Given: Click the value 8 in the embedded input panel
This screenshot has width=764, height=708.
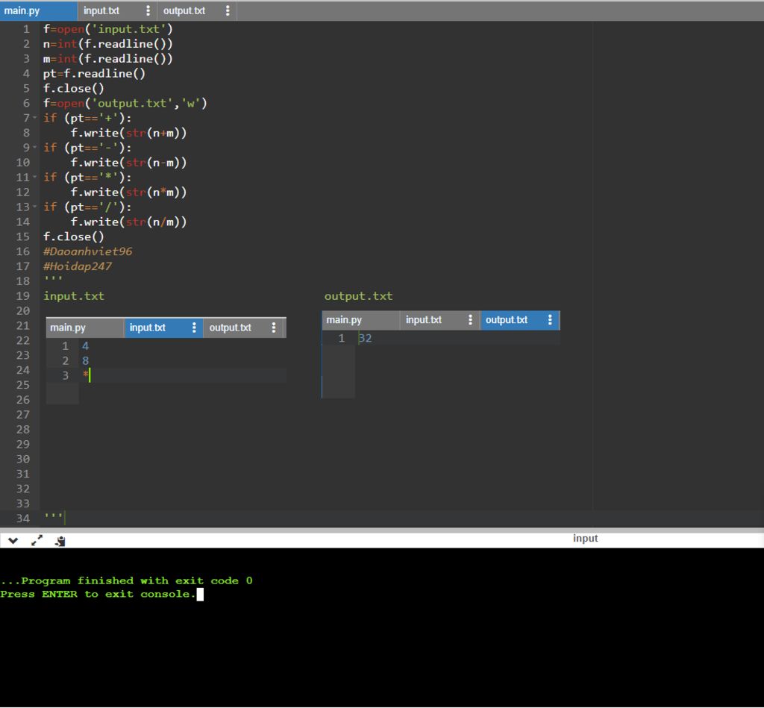Looking at the screenshot, I should 85,361.
